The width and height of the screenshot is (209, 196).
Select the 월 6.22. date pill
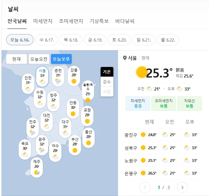pyautogui.click(x=168, y=40)
